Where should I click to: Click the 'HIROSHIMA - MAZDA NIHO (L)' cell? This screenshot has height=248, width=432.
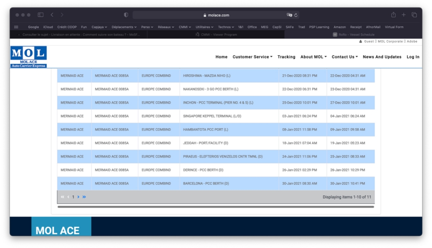[229, 75]
